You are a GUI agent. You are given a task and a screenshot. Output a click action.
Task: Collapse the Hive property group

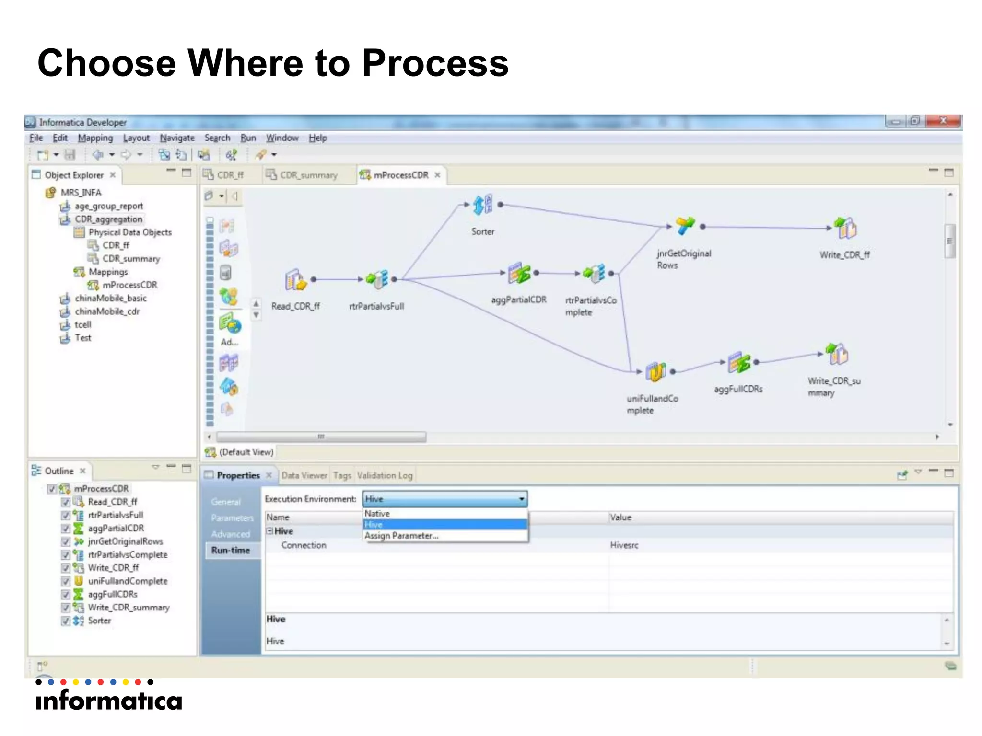pyautogui.click(x=269, y=531)
